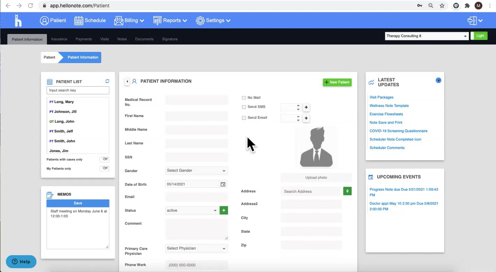496x272 pixels.
Task: Switch to the Signature tab
Action: (170, 39)
